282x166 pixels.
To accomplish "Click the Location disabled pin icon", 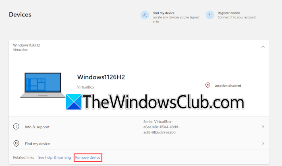I will tap(208, 85).
